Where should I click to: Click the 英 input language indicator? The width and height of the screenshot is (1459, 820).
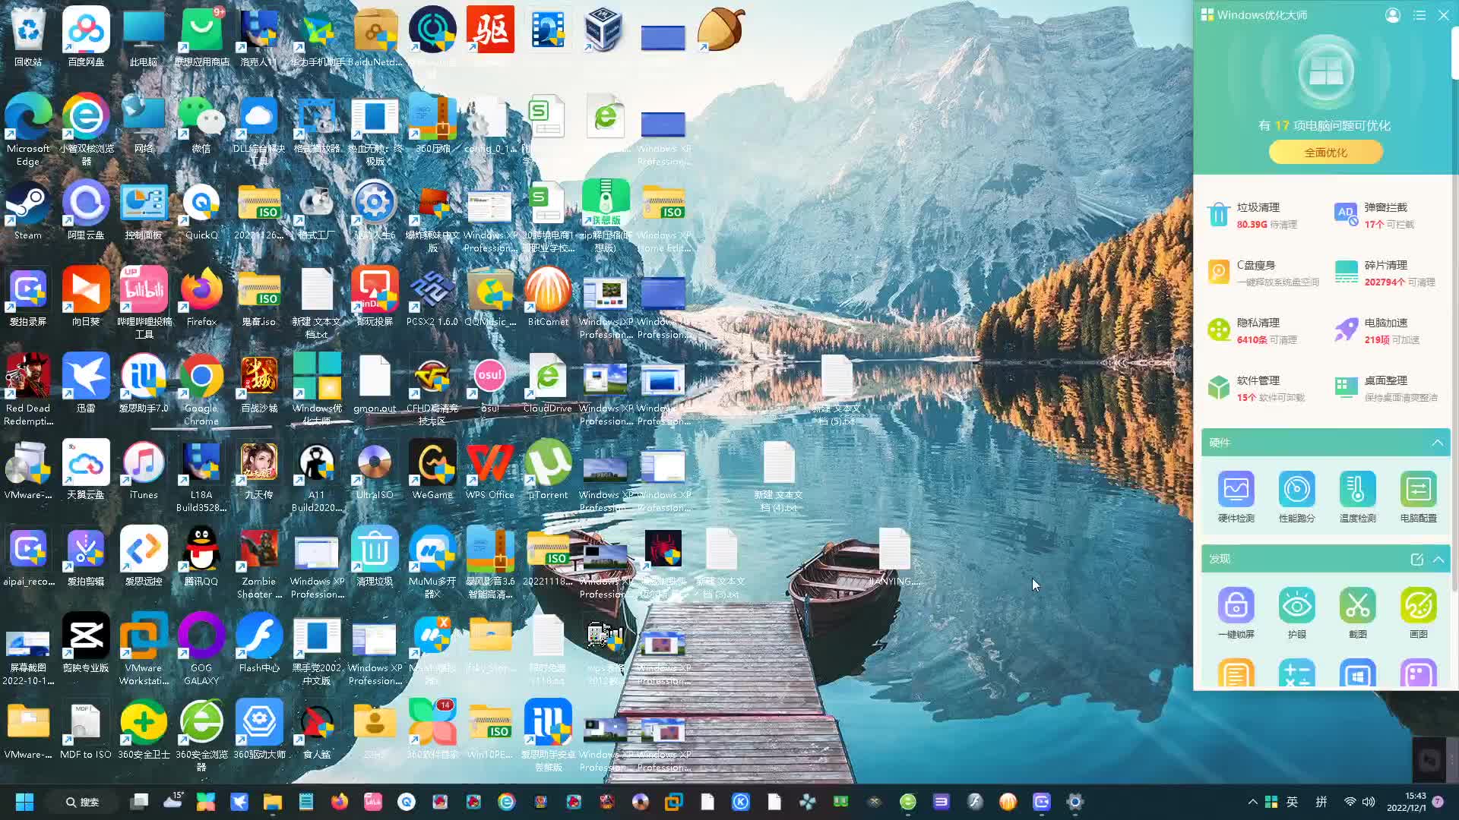[x=1292, y=802]
